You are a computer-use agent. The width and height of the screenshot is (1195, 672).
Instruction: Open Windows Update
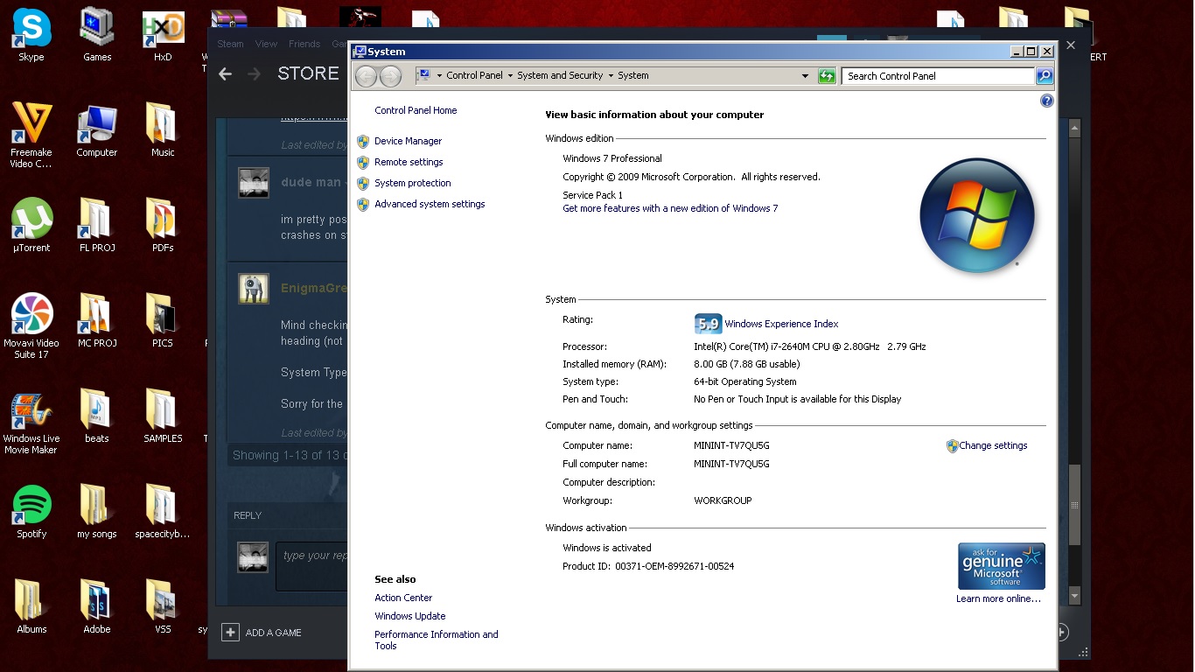410,616
